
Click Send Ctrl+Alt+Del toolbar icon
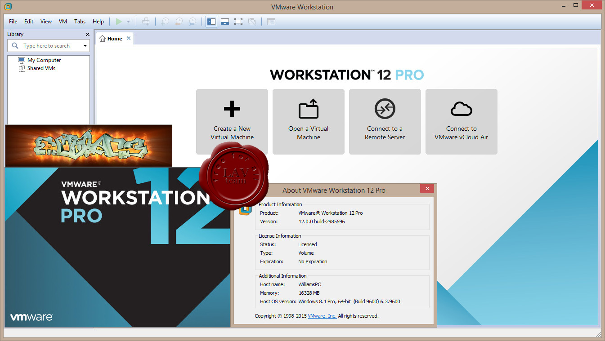[146, 22]
